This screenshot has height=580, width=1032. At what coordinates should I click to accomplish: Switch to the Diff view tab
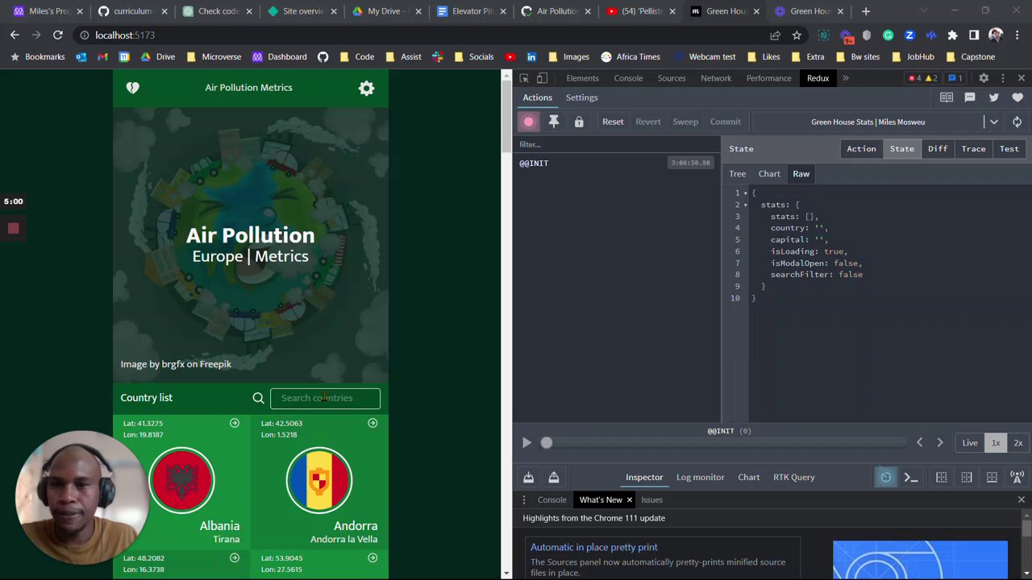point(938,149)
